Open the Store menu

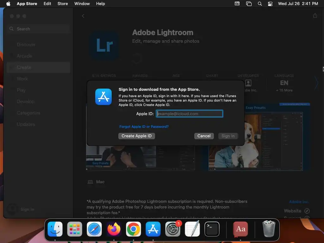tap(63, 3)
